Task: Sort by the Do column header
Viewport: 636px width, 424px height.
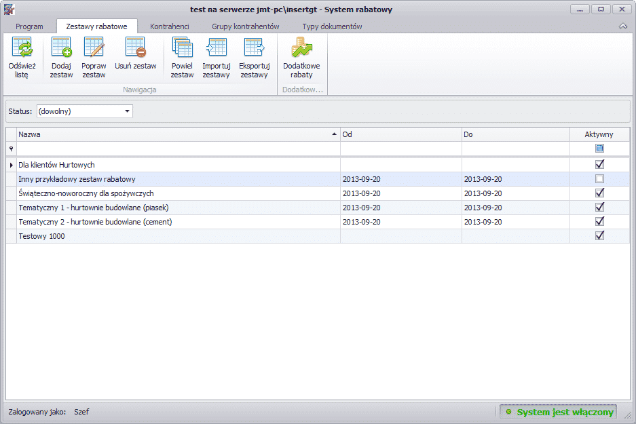Action: pyautogui.click(x=516, y=134)
